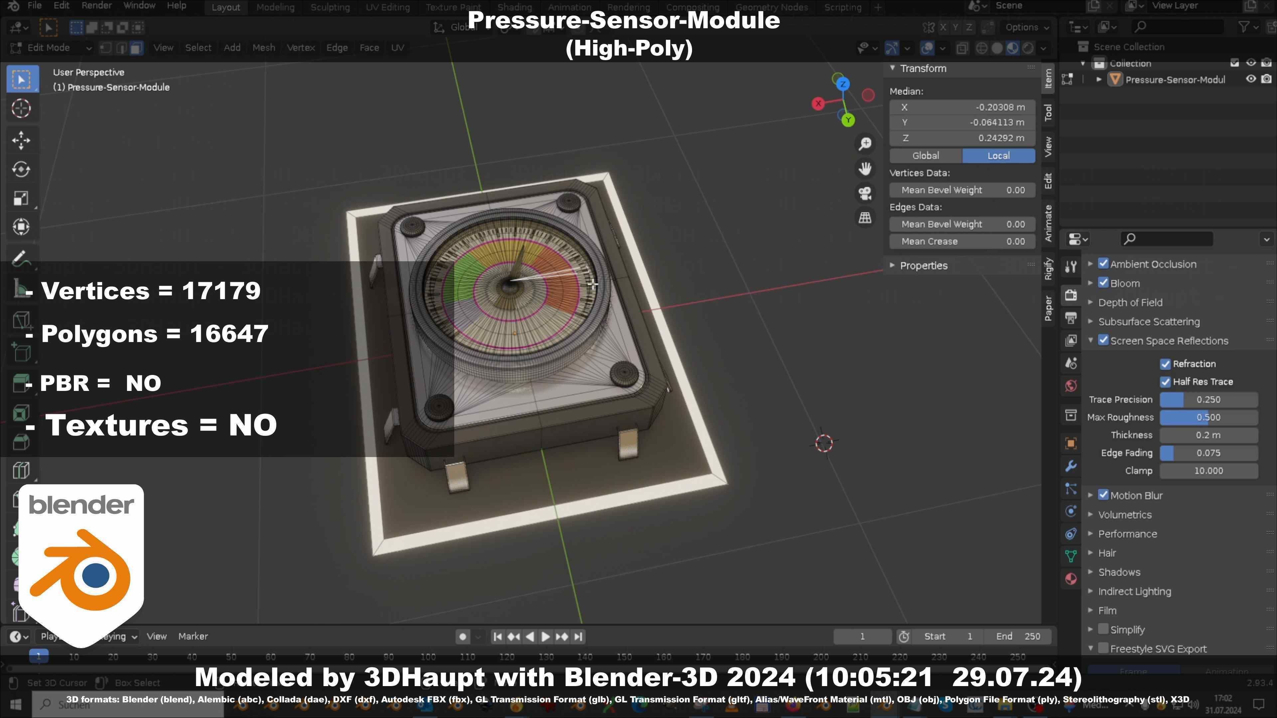The height and width of the screenshot is (718, 1277).
Task: Enable the Simplify checkbox
Action: 1103,629
